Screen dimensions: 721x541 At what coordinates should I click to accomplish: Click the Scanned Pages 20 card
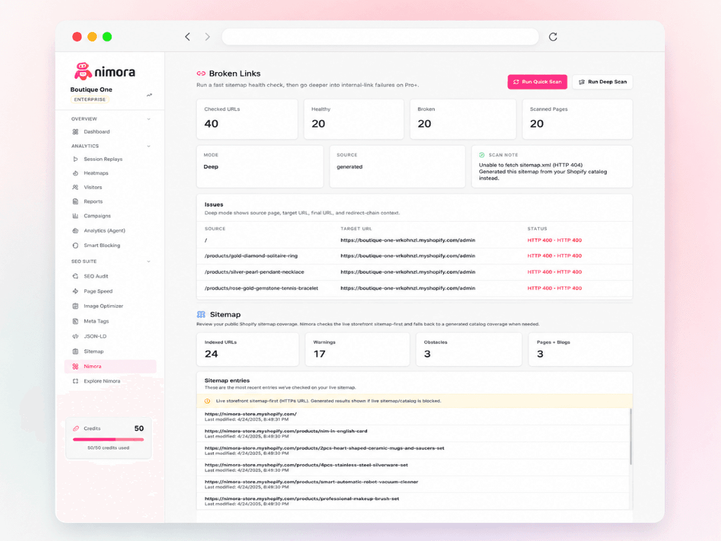point(577,119)
